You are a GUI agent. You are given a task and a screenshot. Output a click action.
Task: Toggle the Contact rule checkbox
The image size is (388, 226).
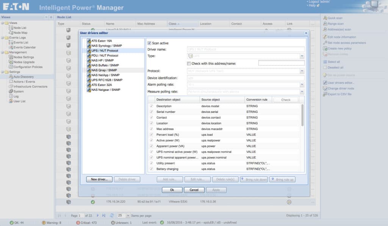point(151,117)
